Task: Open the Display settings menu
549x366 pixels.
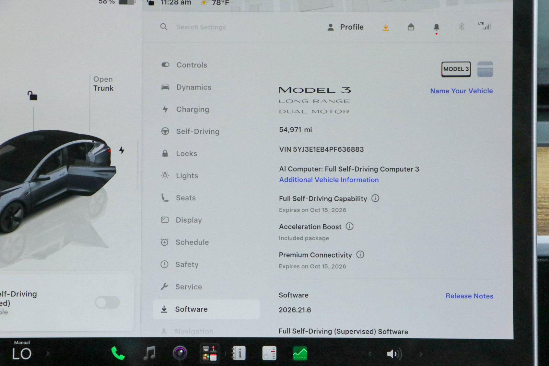Action: click(x=182, y=220)
